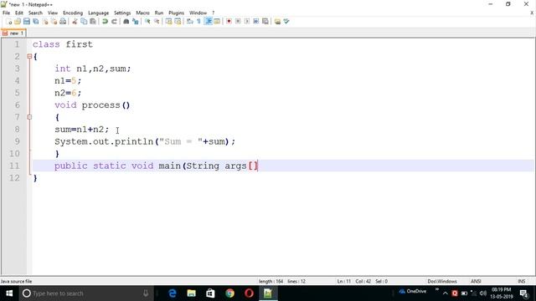Click the X below the window close button
536x301 pixels.
[532, 13]
